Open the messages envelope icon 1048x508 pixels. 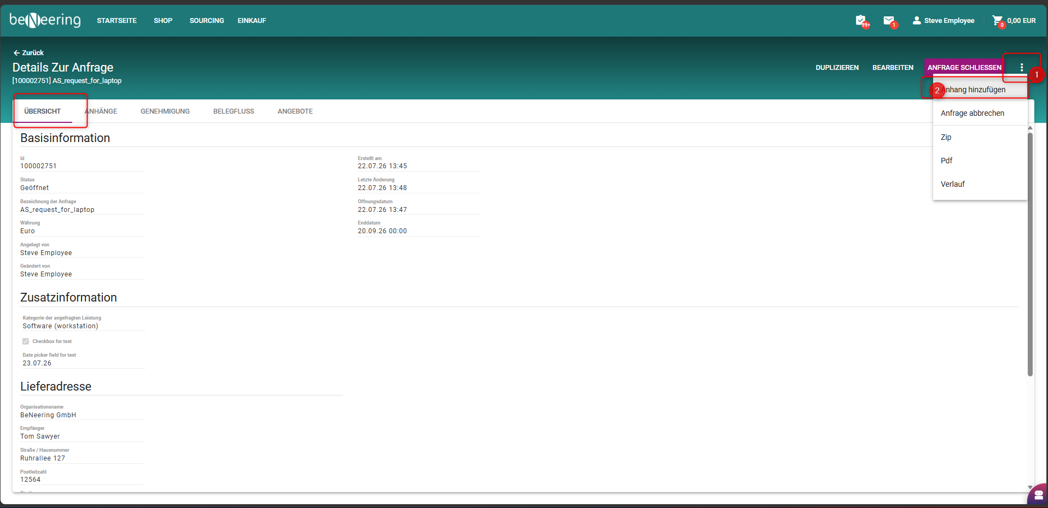point(889,21)
